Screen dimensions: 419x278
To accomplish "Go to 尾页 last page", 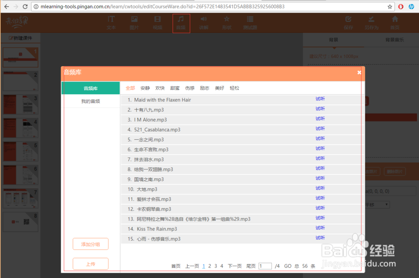I will tap(251, 266).
